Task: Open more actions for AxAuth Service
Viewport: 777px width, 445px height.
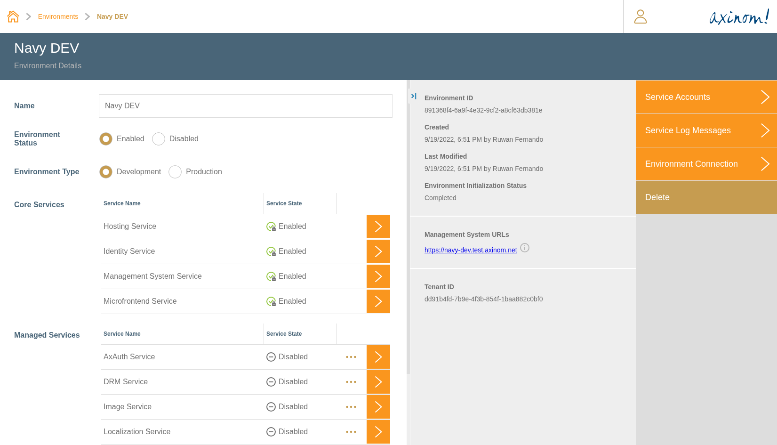Action: (x=351, y=357)
